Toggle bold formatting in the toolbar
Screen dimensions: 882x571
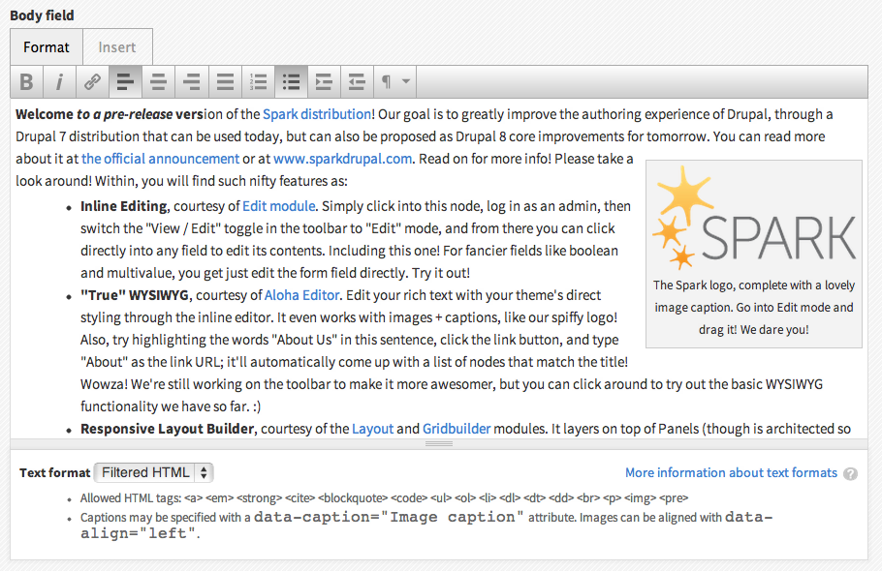26,82
